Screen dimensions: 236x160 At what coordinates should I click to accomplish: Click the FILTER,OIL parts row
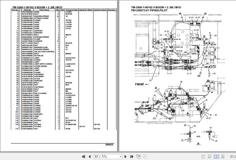(x=63, y=56)
